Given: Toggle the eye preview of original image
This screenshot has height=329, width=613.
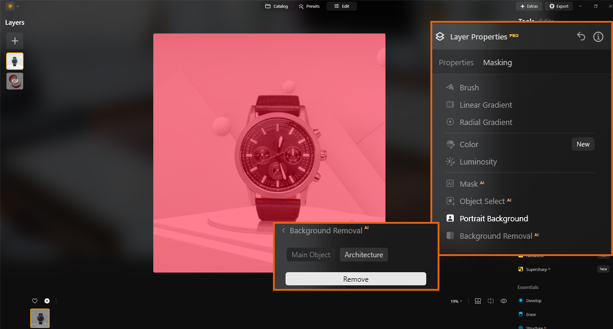Looking at the screenshot, I should point(503,301).
